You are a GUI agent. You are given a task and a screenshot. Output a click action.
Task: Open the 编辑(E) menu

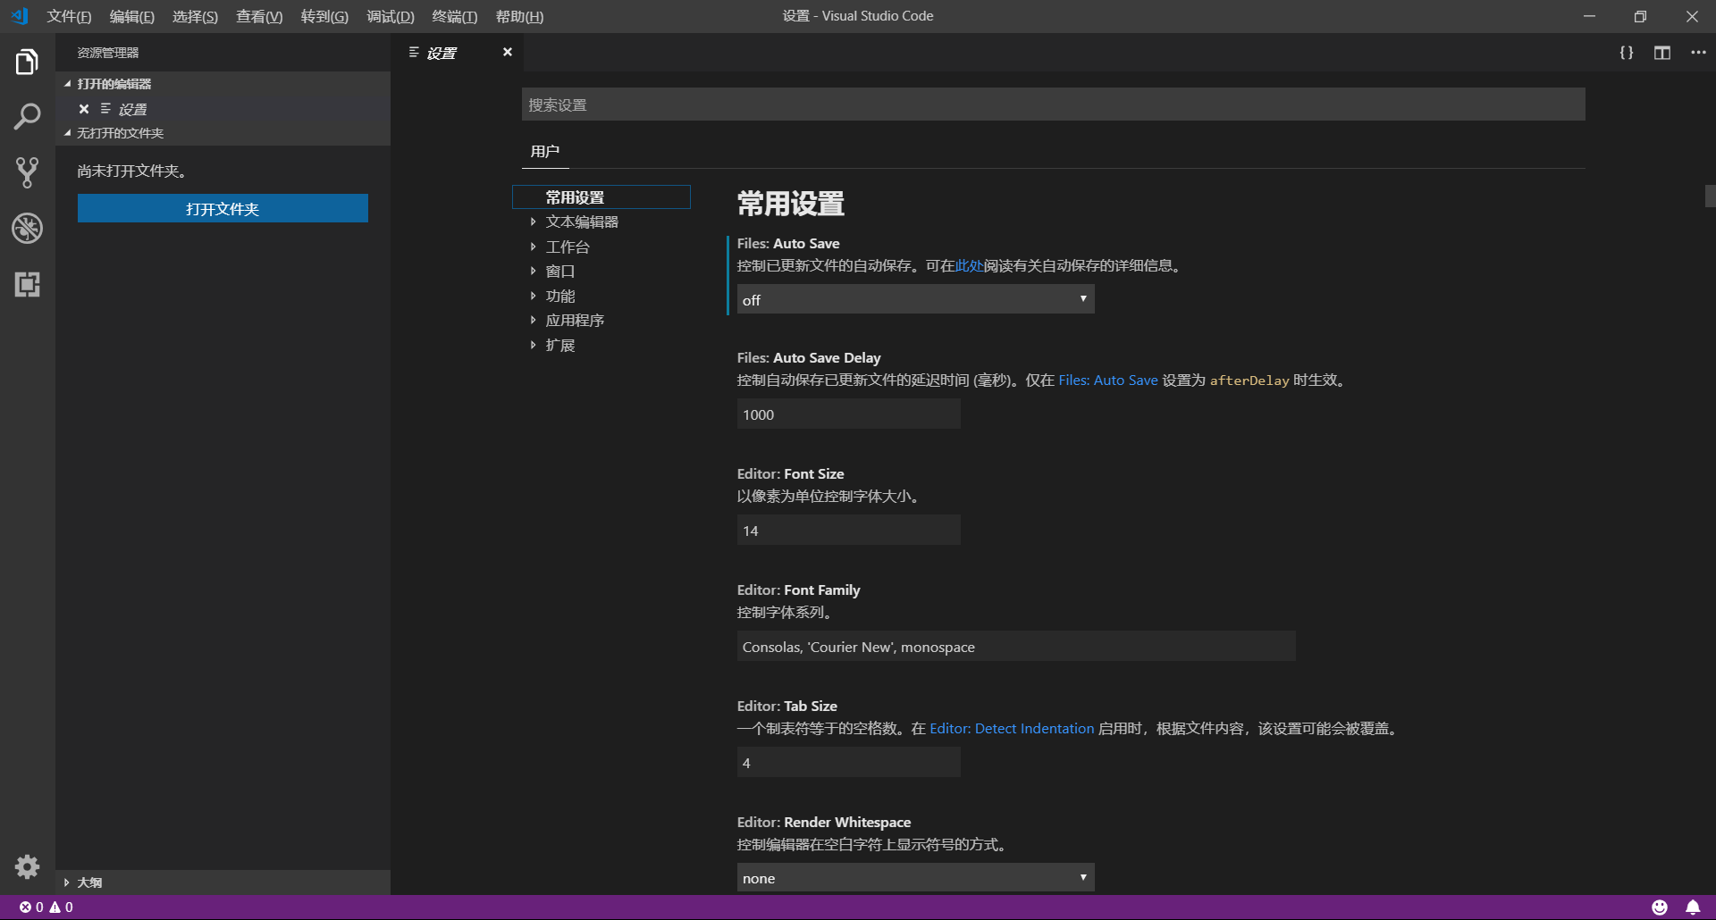[x=131, y=16]
